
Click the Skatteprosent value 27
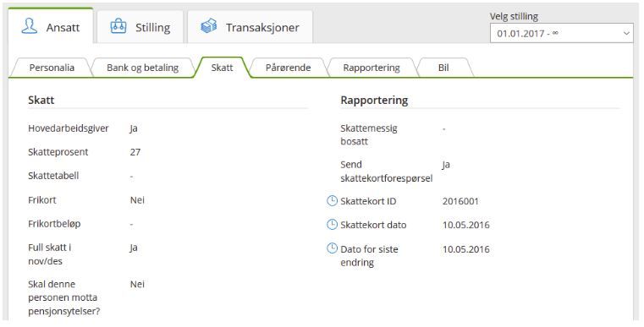(x=135, y=152)
